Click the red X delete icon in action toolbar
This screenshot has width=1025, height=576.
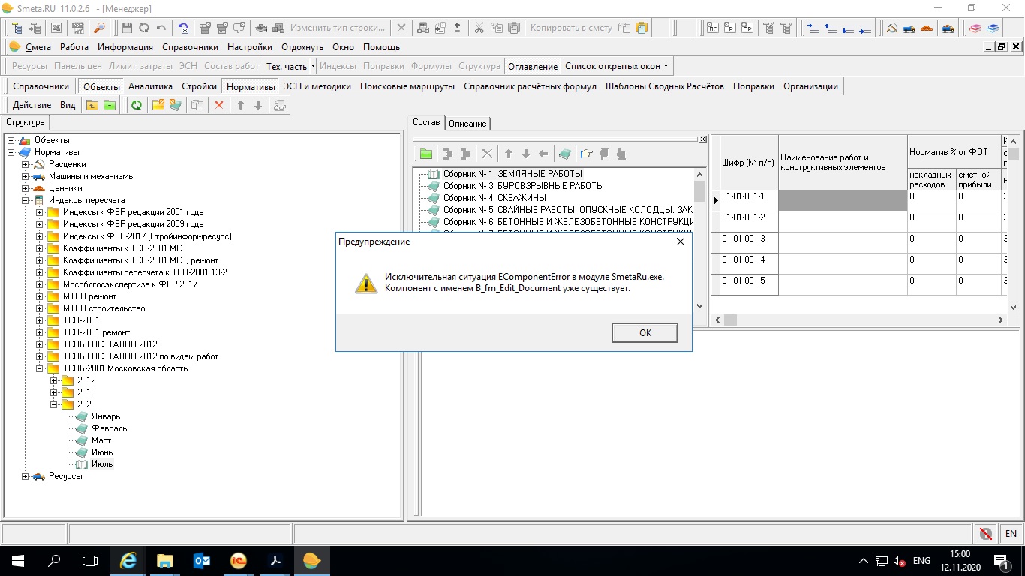pyautogui.click(x=219, y=105)
